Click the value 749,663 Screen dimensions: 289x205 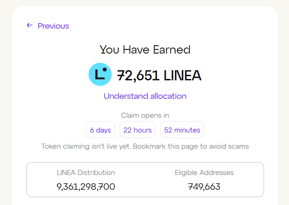point(204,187)
